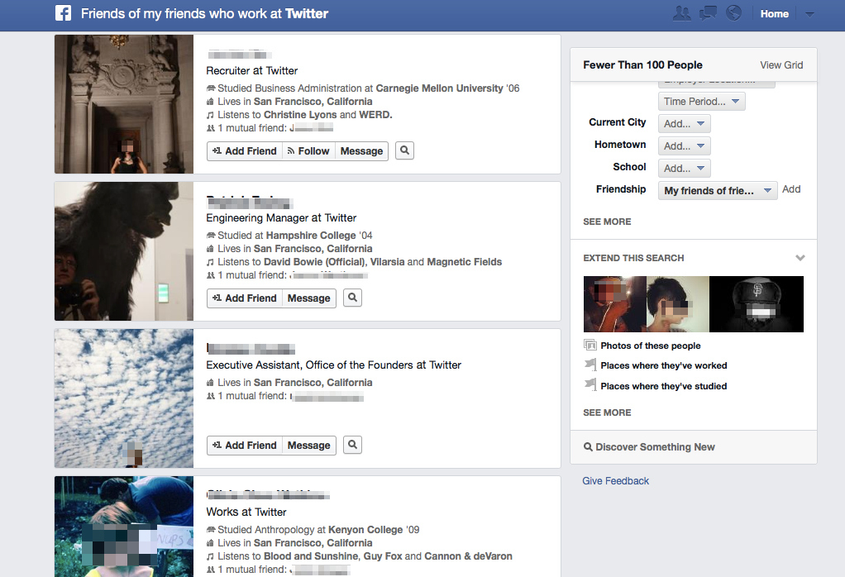The width and height of the screenshot is (845, 577).
Task: Open Vilarsia music link
Action: tap(388, 262)
